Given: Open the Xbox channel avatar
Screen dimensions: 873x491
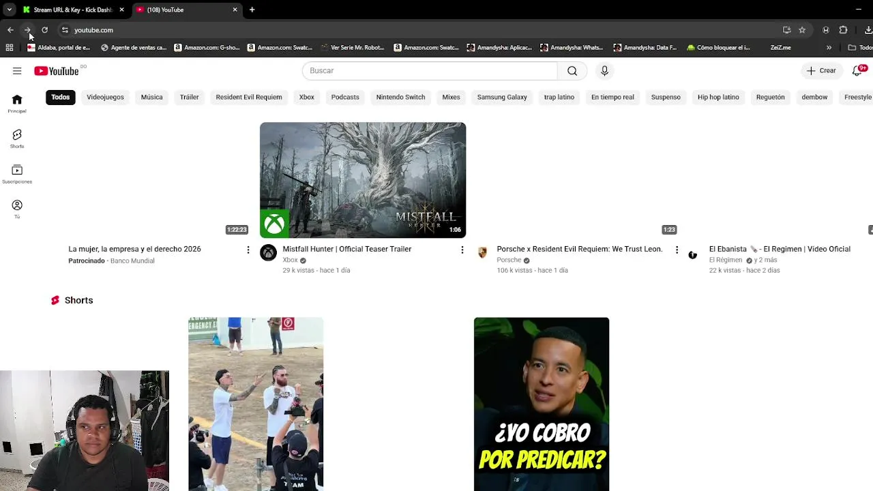Looking at the screenshot, I should (x=269, y=253).
